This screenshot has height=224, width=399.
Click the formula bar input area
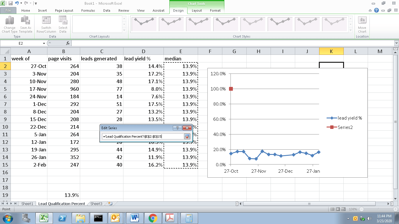tap(233, 43)
